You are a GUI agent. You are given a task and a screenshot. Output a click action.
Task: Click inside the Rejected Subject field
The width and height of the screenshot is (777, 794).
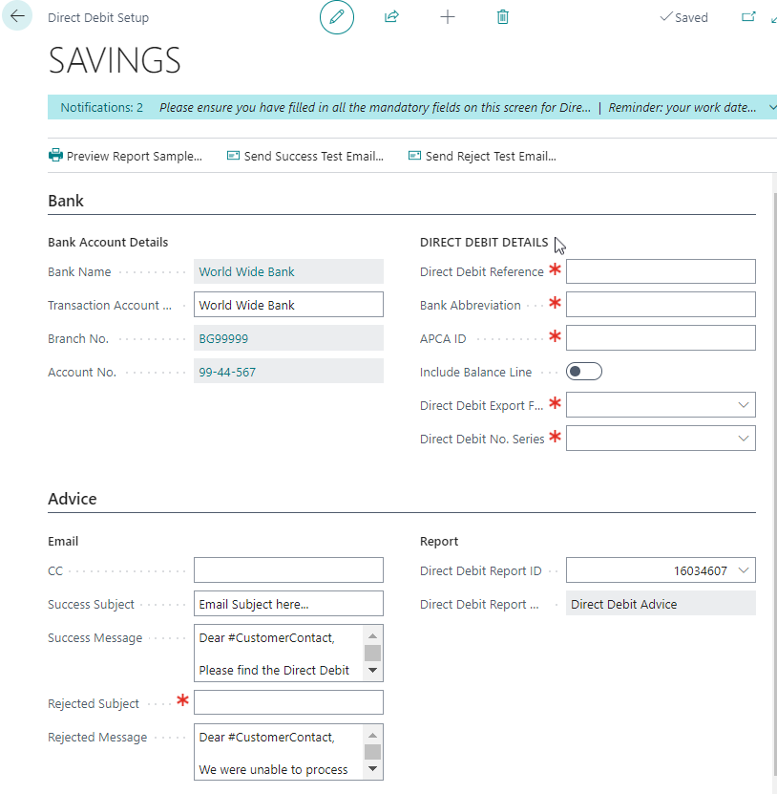pyautogui.click(x=288, y=702)
